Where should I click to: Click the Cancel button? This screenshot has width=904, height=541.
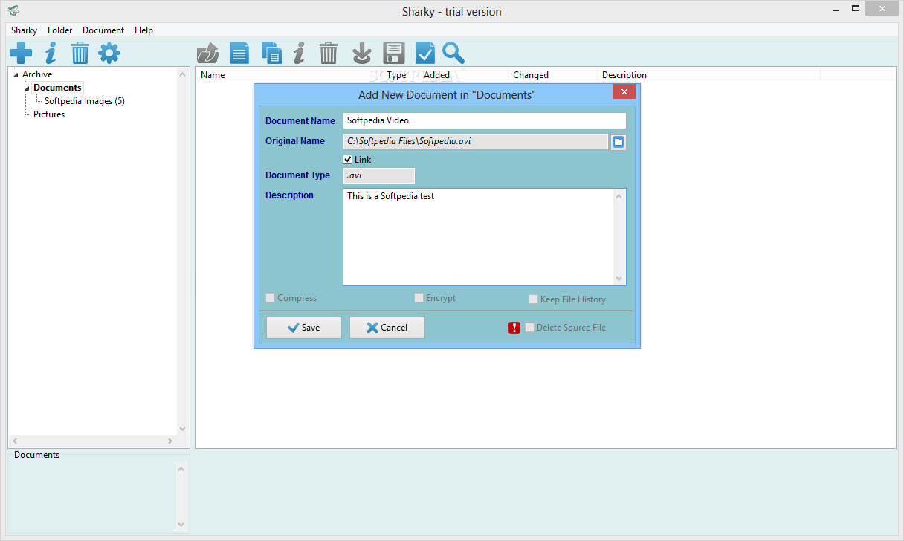[x=387, y=328]
